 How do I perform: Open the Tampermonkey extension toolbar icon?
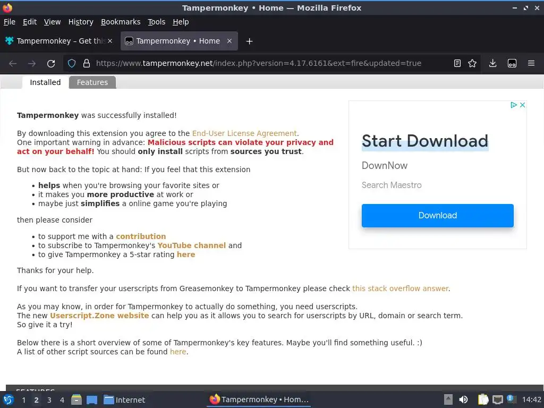(512, 63)
